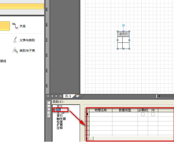Select the highlighted shape beside 关系
Viewport: 174px width, 143px height.
coord(5,26)
